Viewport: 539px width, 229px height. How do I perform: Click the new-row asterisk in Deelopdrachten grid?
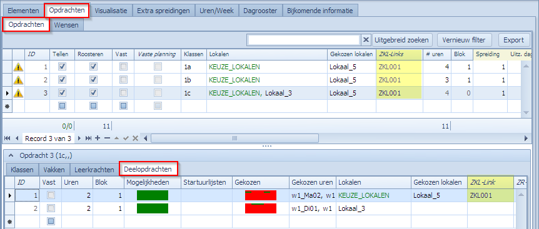pyautogui.click(x=9, y=222)
